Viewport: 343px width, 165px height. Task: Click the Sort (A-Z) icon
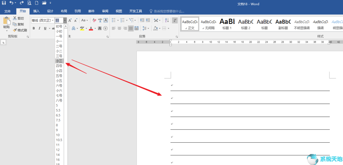(167, 20)
